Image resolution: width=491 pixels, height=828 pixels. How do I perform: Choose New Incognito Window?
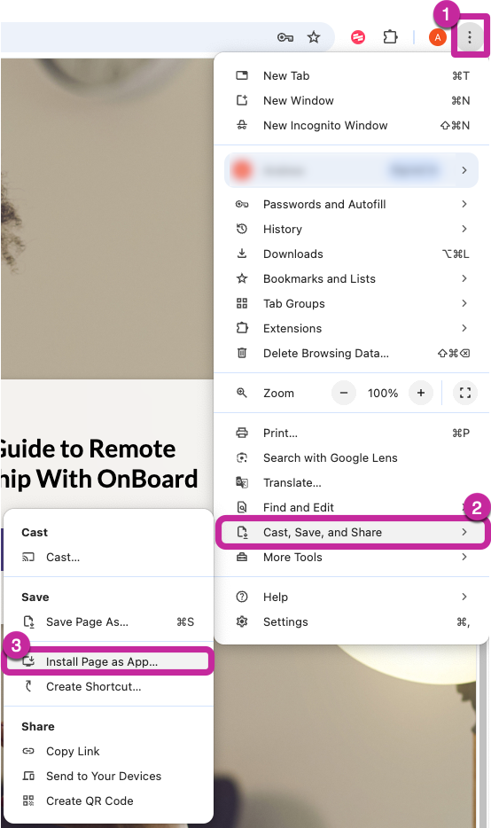coord(352,126)
